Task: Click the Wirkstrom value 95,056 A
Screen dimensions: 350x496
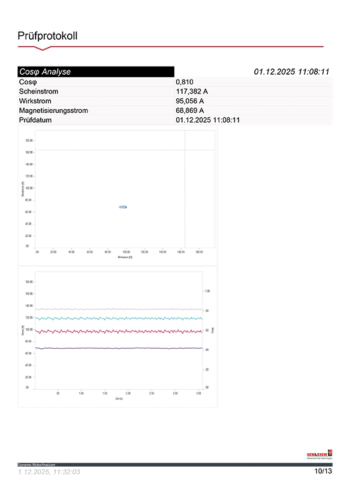Action: click(190, 101)
